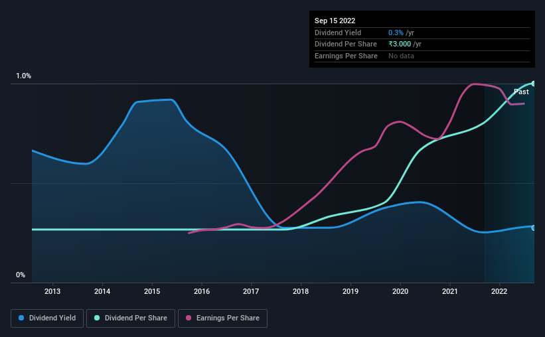Click the 2022 x-axis label
Viewport: 545px width, 337px height.
tap(499, 291)
